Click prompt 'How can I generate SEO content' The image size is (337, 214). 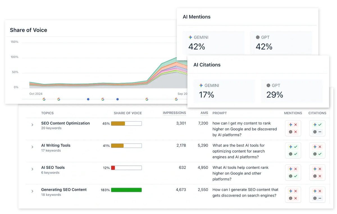[245, 193]
